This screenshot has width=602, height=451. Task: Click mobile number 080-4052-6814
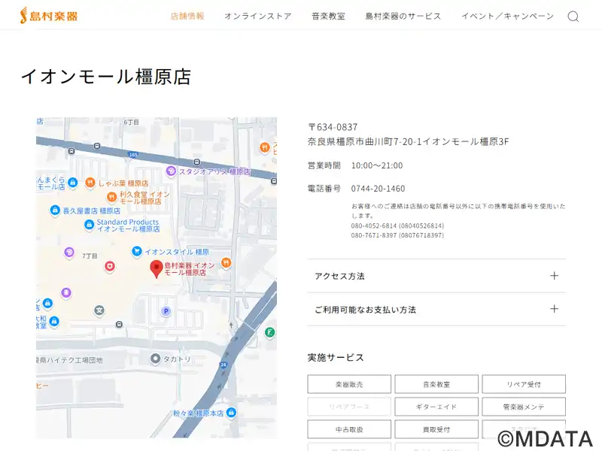tap(373, 225)
